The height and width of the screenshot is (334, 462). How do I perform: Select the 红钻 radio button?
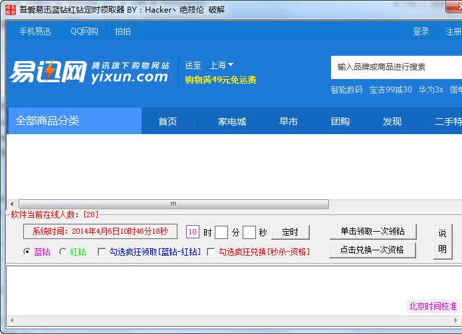[63, 252]
